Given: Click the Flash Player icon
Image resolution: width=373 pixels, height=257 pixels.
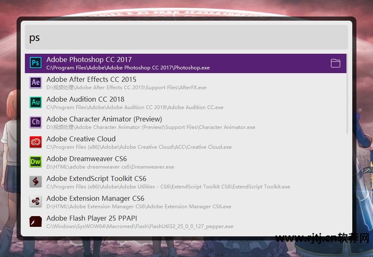Looking at the screenshot, I should click(x=36, y=221).
